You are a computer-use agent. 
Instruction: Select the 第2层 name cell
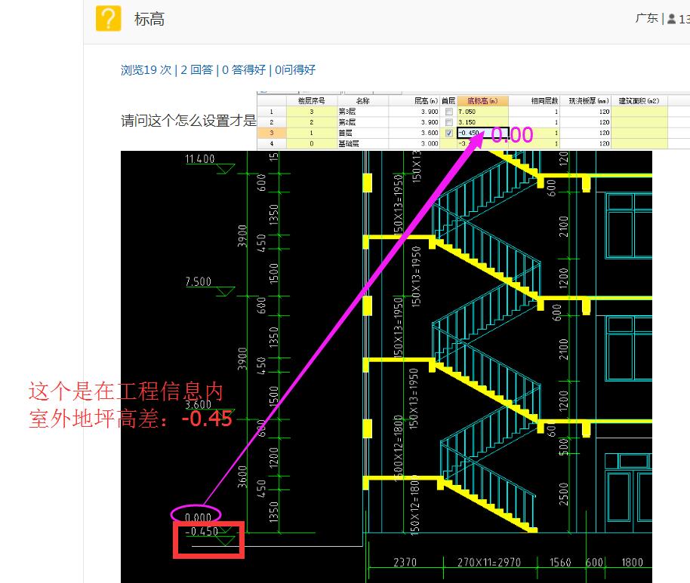click(x=362, y=122)
